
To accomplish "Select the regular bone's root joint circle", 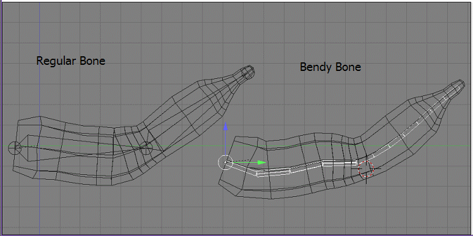I will [14, 148].
